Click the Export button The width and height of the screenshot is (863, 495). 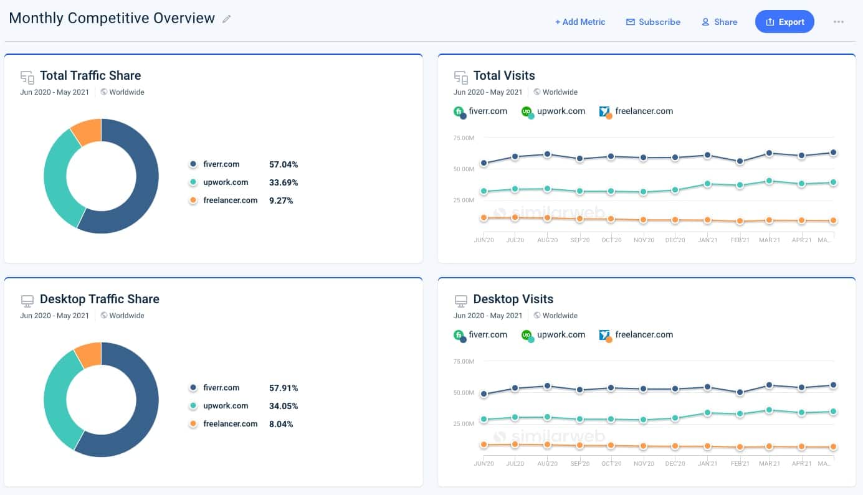(x=784, y=21)
